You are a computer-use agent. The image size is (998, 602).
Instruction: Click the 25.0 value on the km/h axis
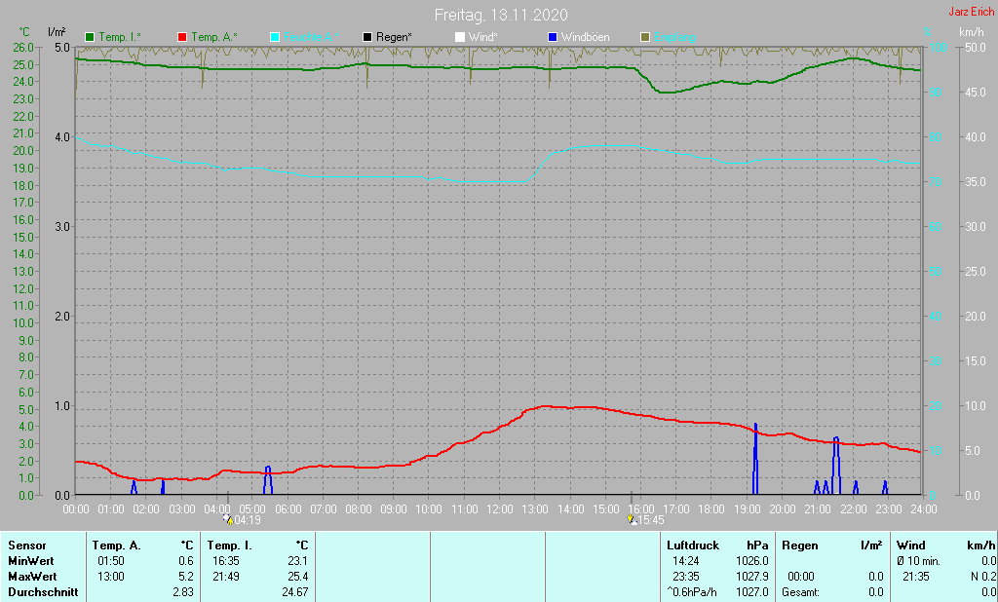pyautogui.click(x=975, y=271)
